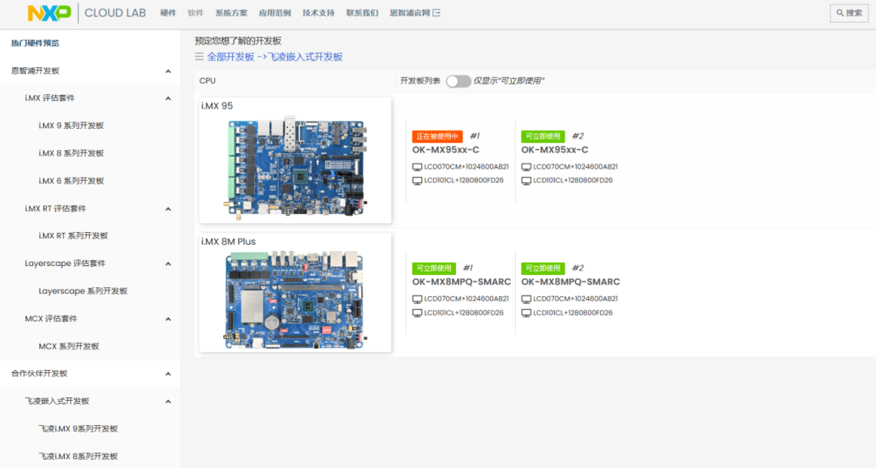Open the 系统方案 menu
The height and width of the screenshot is (468, 876).
(231, 13)
